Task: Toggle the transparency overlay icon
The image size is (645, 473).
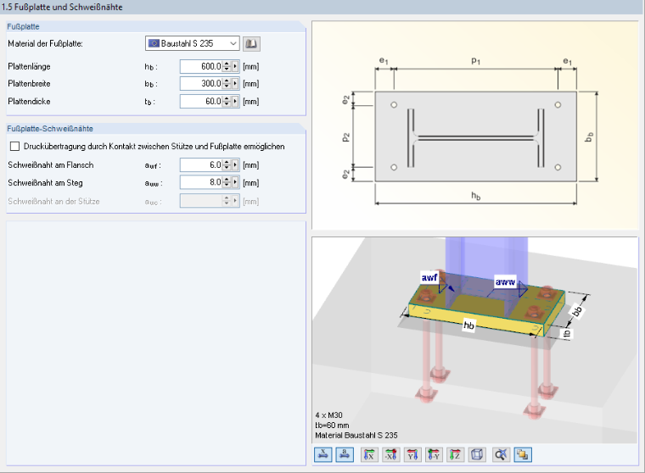Action: coord(523,454)
